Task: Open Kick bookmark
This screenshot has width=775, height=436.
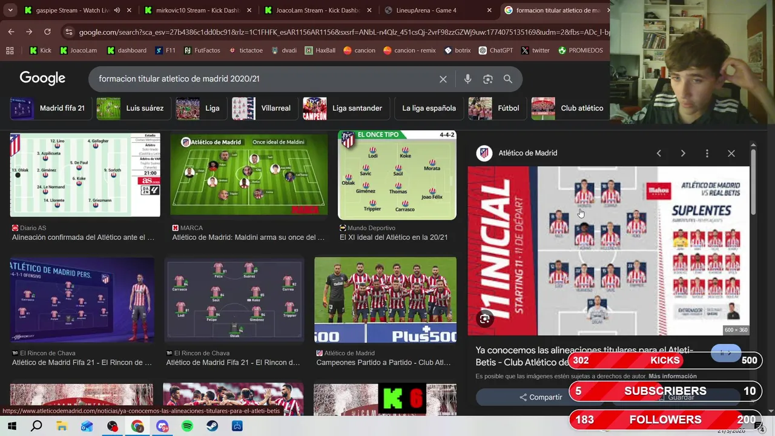Action: (x=41, y=50)
